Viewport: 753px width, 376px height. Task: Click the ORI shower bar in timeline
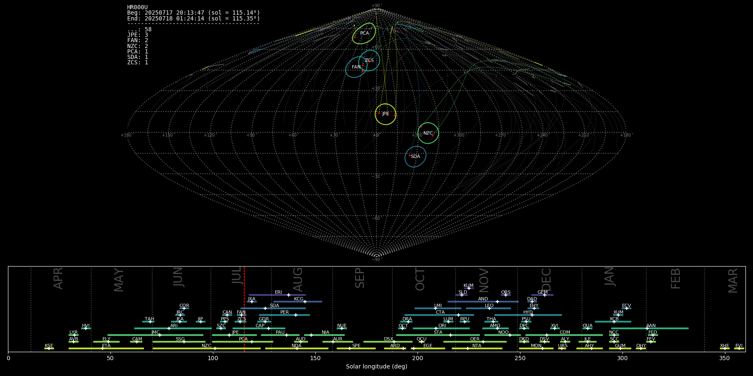pyautogui.click(x=441, y=328)
